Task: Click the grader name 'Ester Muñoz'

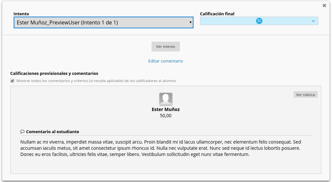Action: pyautogui.click(x=166, y=109)
